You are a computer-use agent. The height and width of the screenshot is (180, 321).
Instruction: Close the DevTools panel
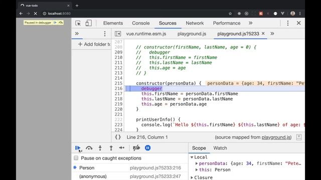click(x=299, y=23)
